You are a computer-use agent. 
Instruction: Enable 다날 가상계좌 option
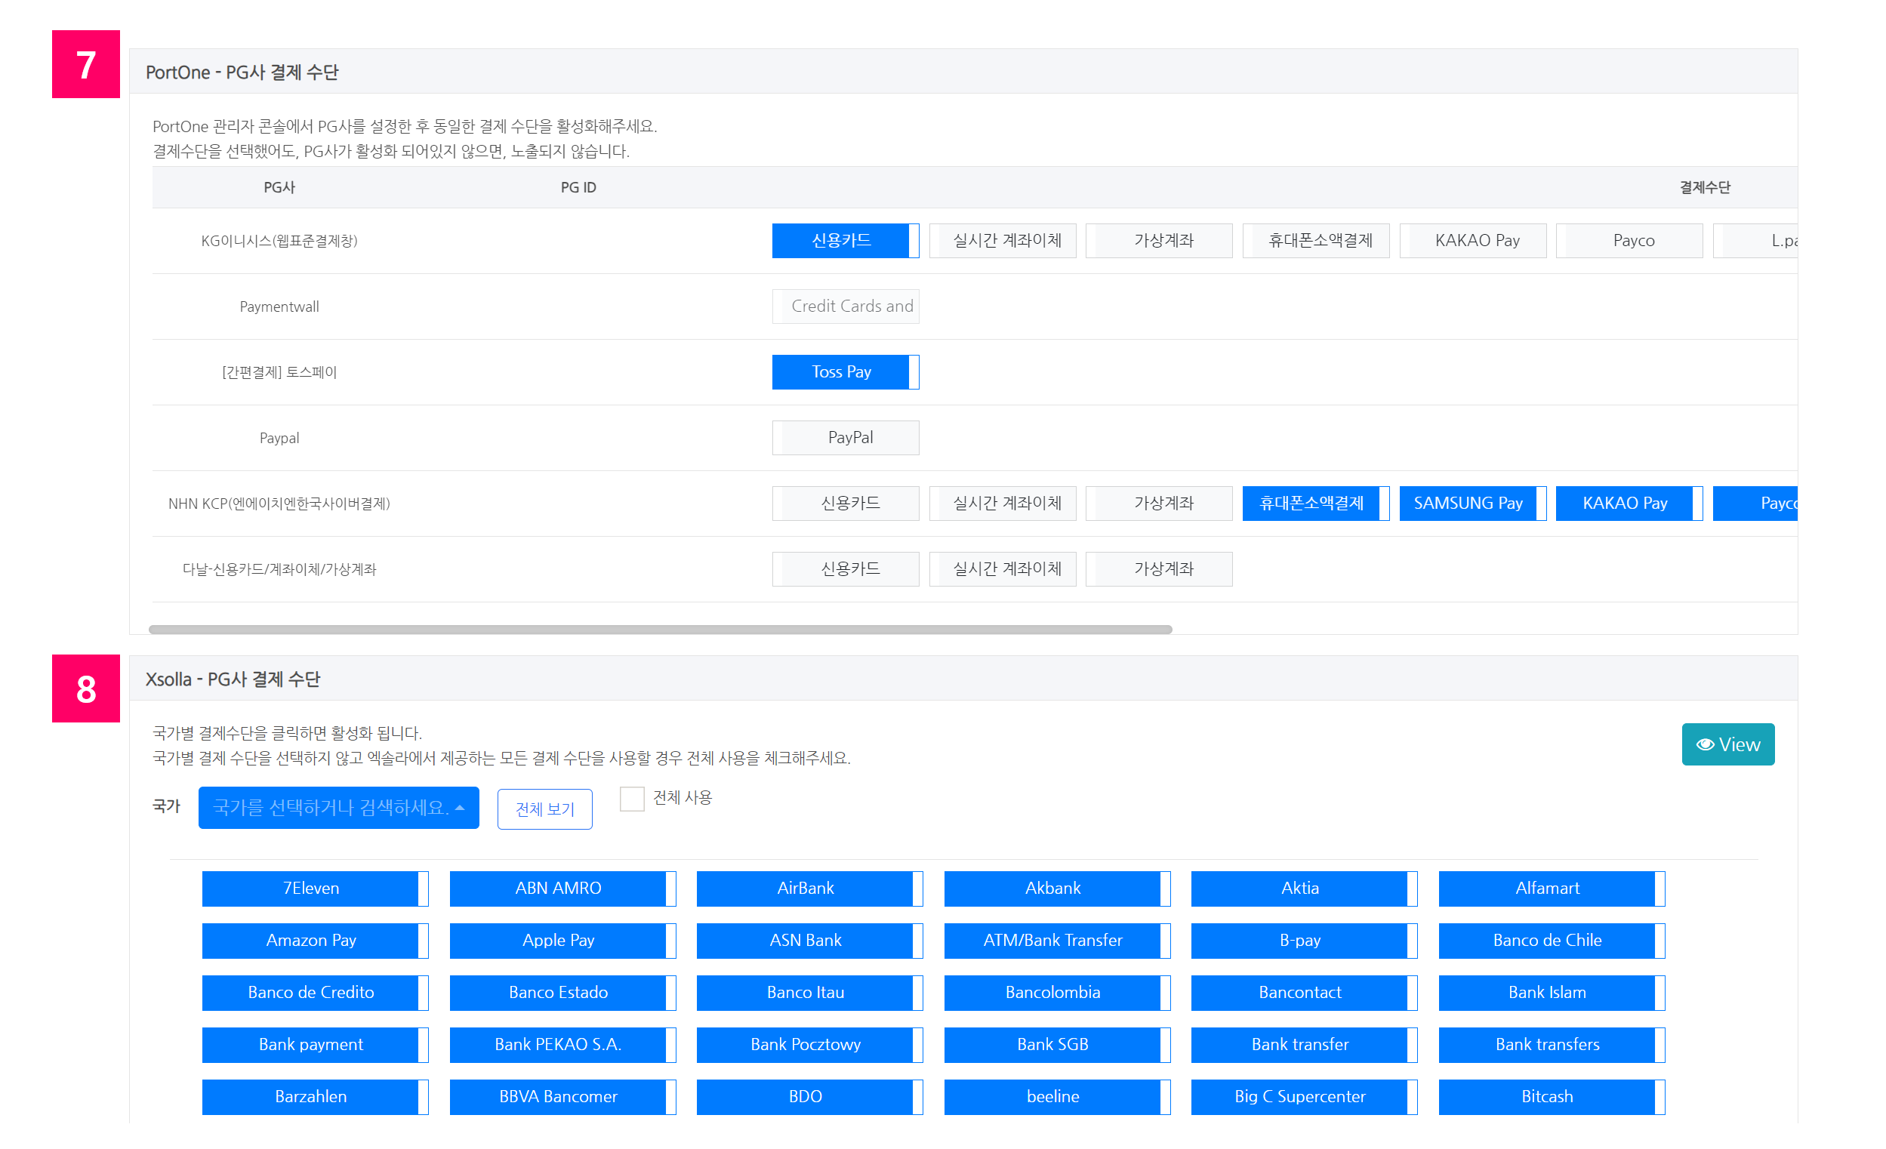point(1159,569)
